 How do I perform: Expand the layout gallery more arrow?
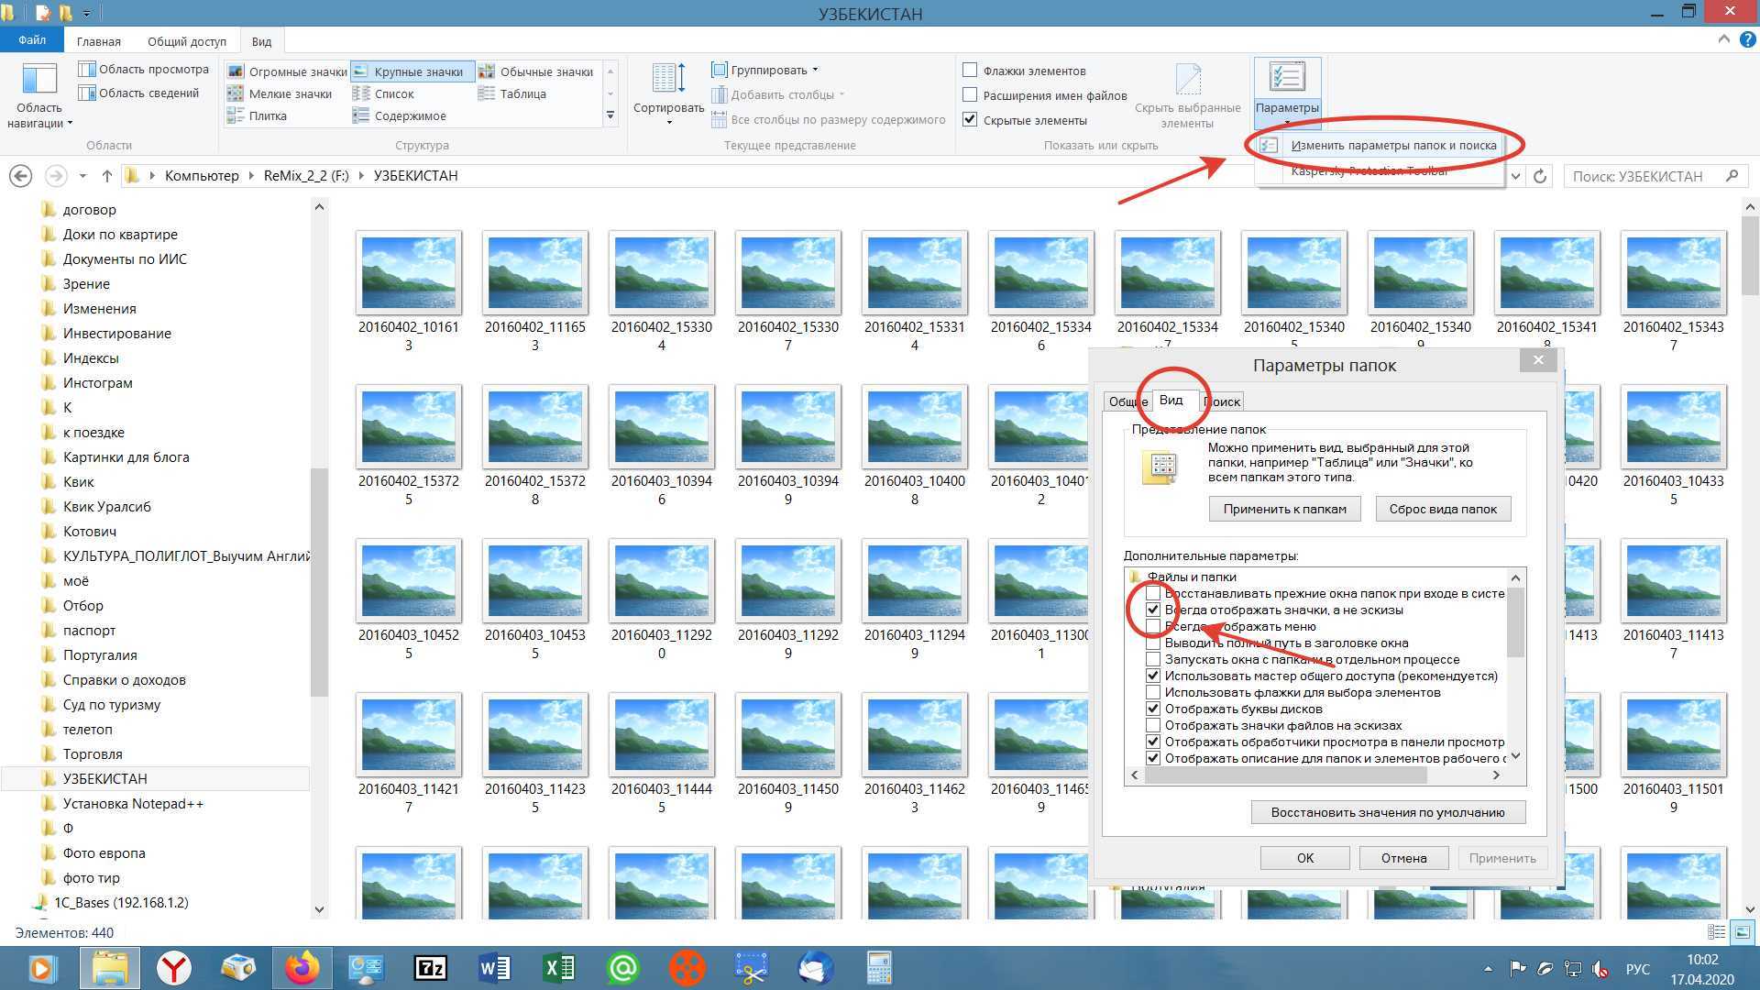point(610,115)
